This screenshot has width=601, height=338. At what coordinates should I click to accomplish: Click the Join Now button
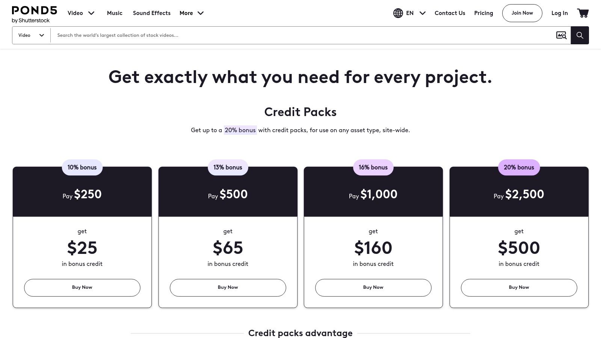[x=522, y=13]
